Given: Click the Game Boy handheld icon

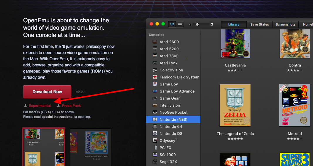Looking at the screenshot, I should [155, 84].
